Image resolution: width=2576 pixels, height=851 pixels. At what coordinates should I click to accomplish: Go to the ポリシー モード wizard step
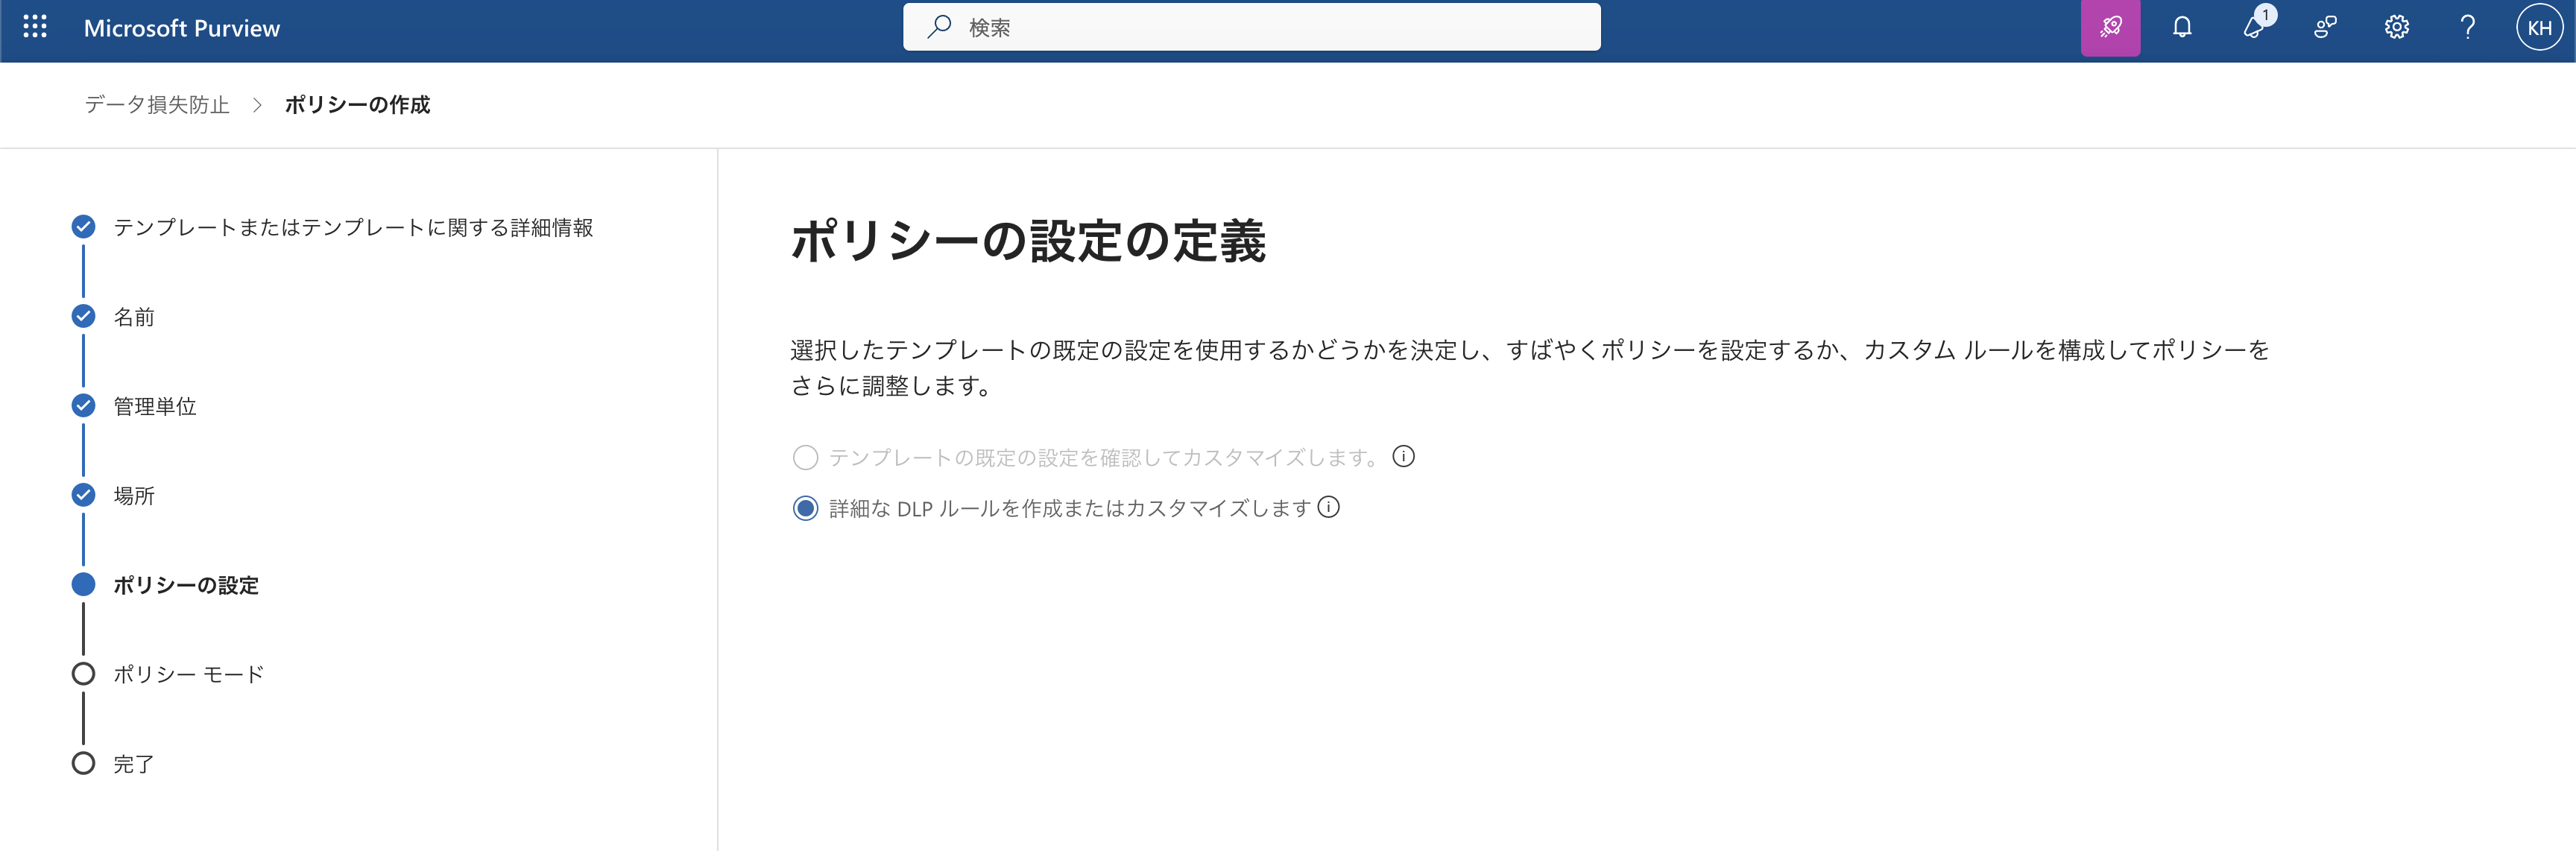click(188, 674)
